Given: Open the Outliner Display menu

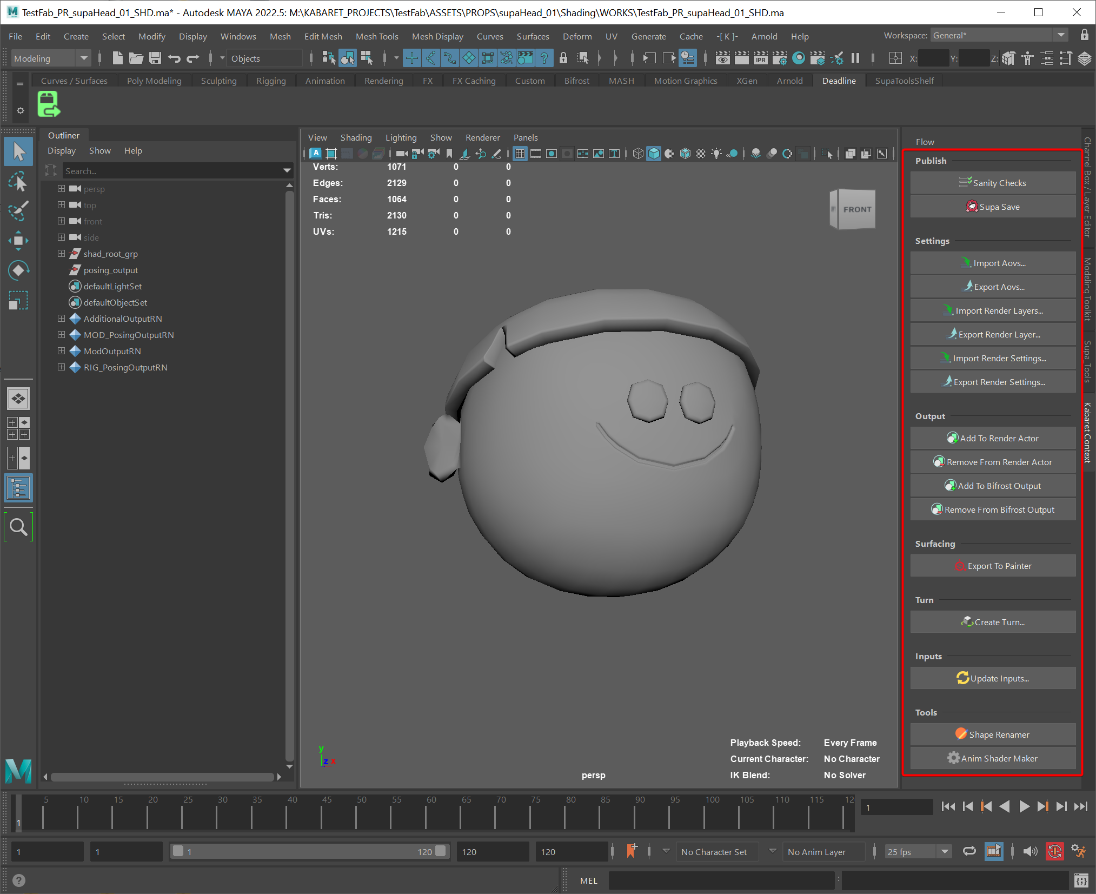Looking at the screenshot, I should [x=62, y=150].
